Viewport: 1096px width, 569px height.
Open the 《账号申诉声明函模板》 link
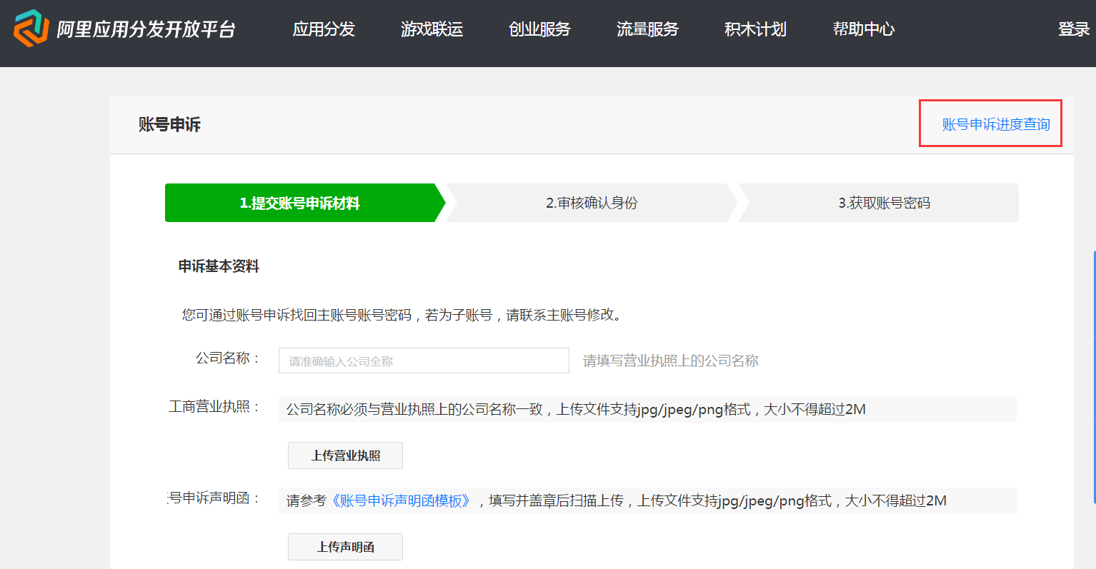pos(401,500)
